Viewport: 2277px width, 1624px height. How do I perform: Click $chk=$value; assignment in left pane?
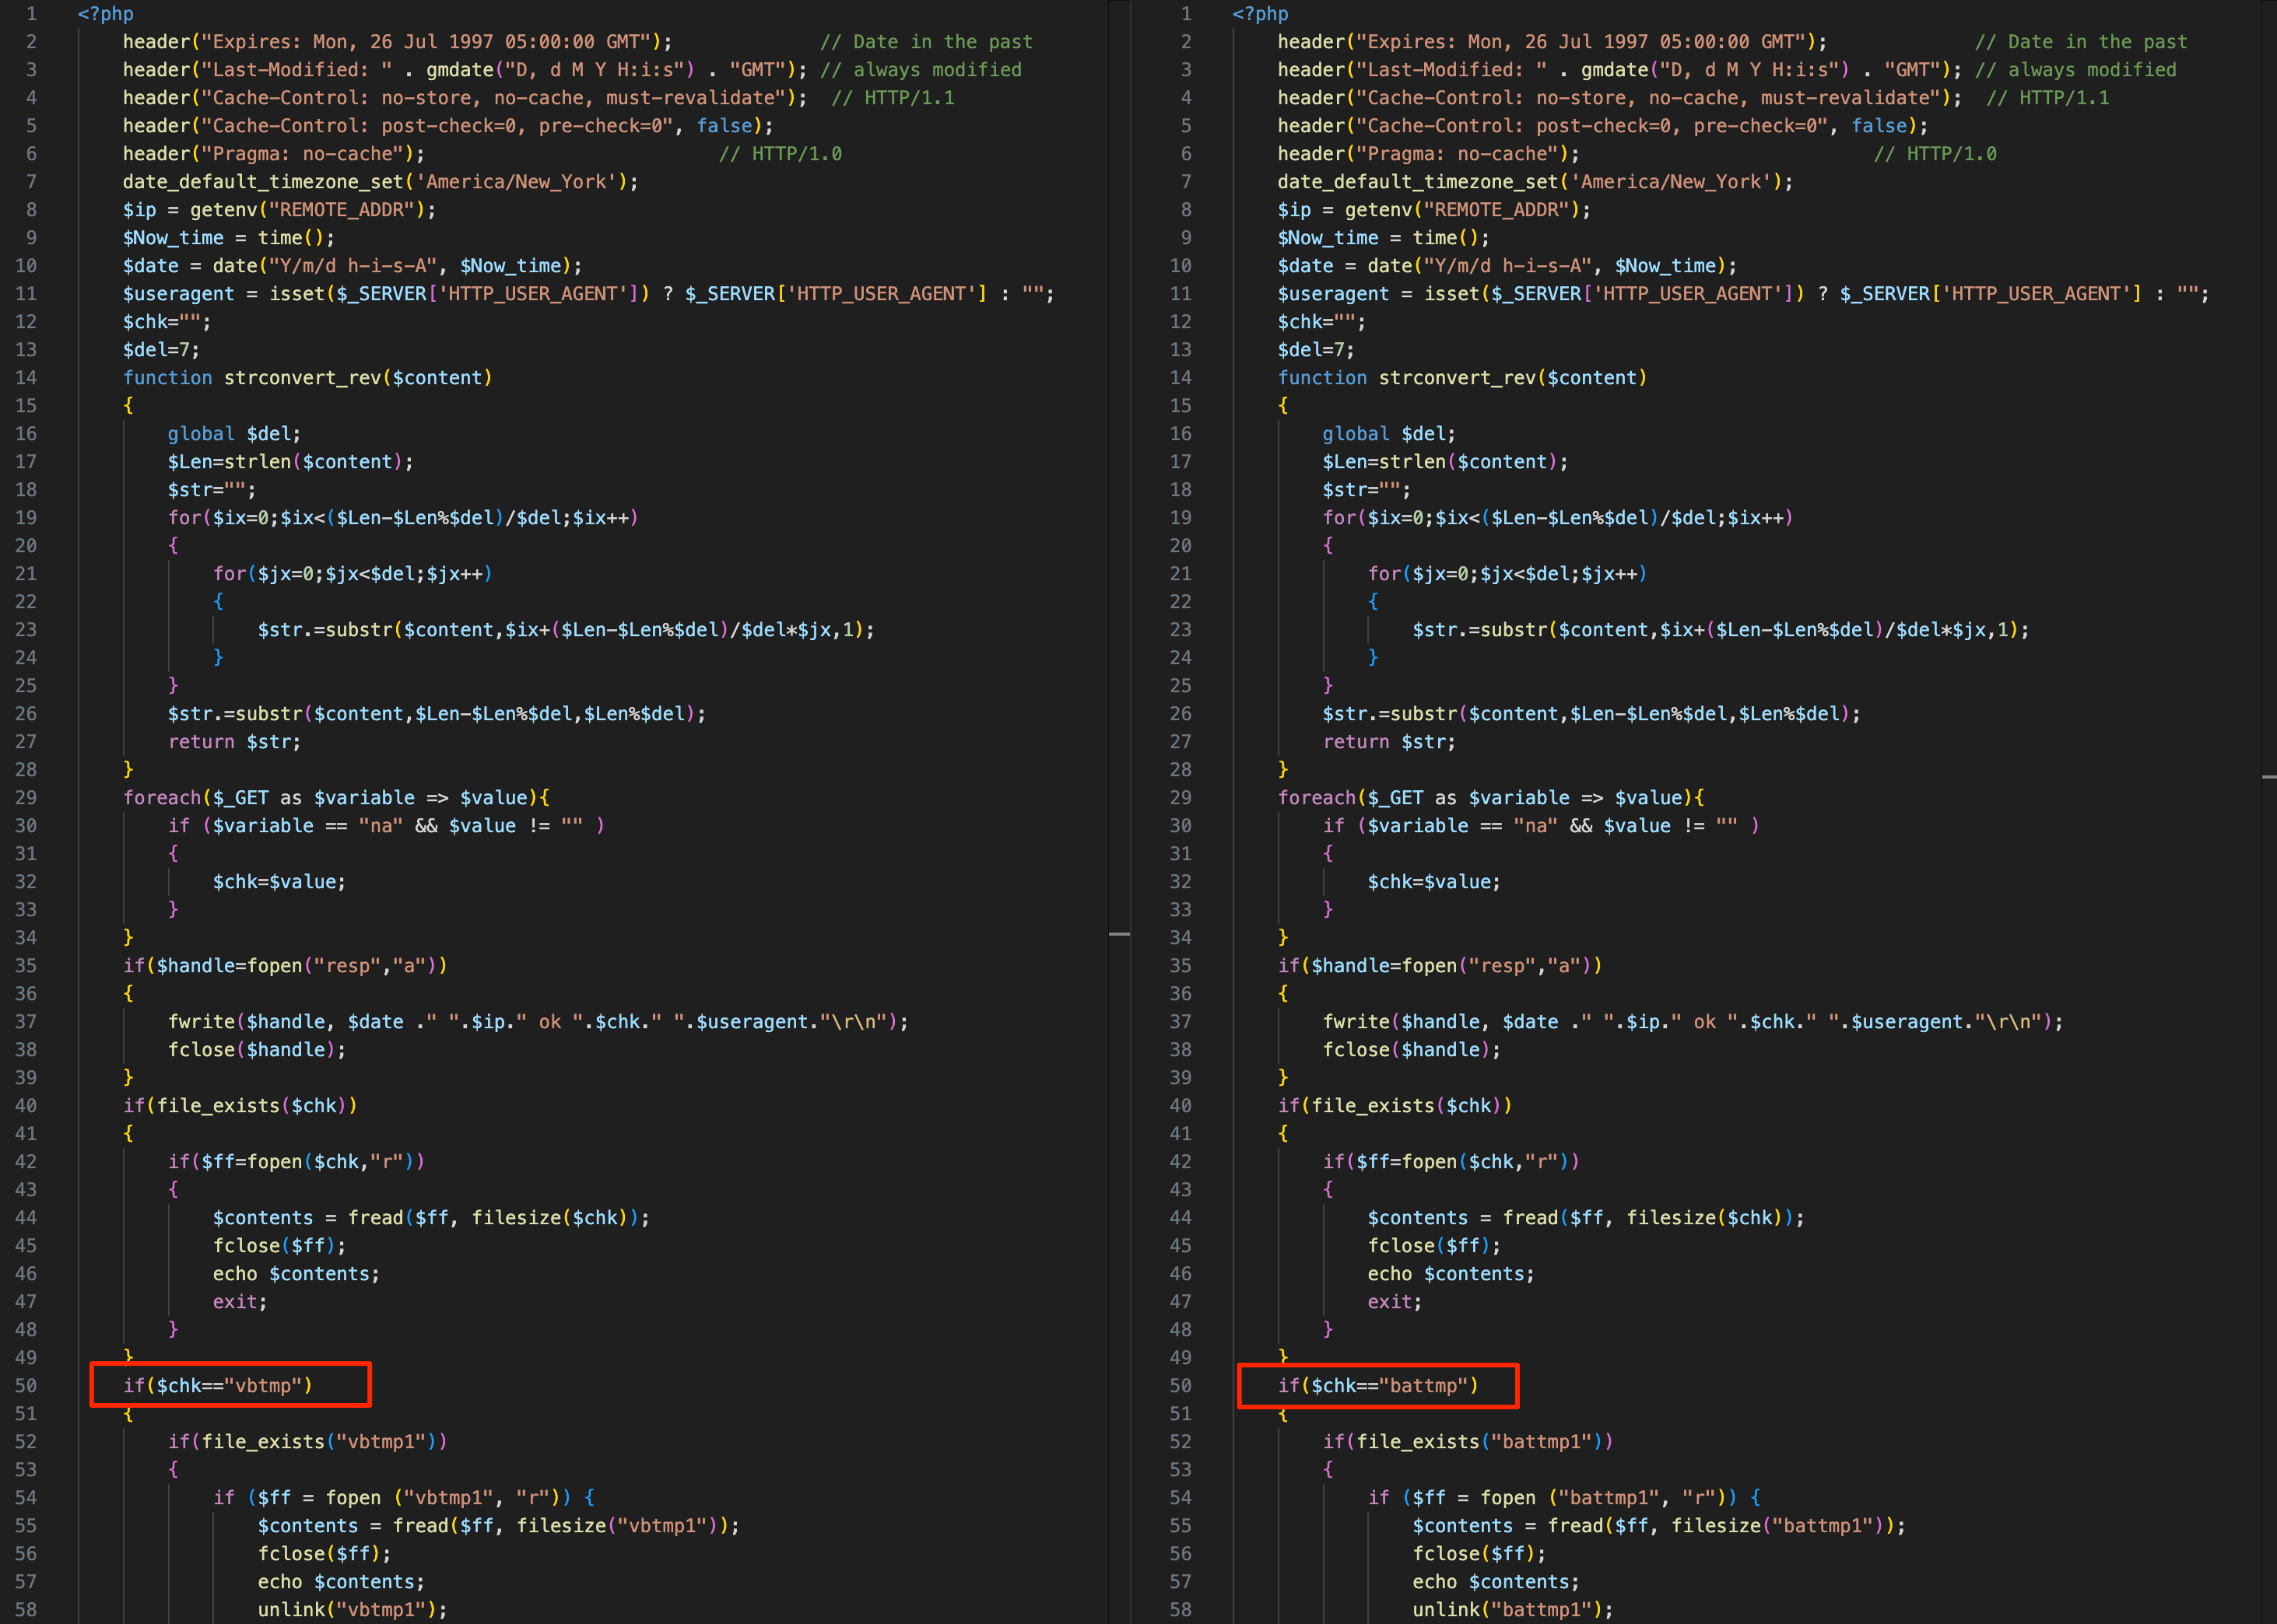click(279, 882)
